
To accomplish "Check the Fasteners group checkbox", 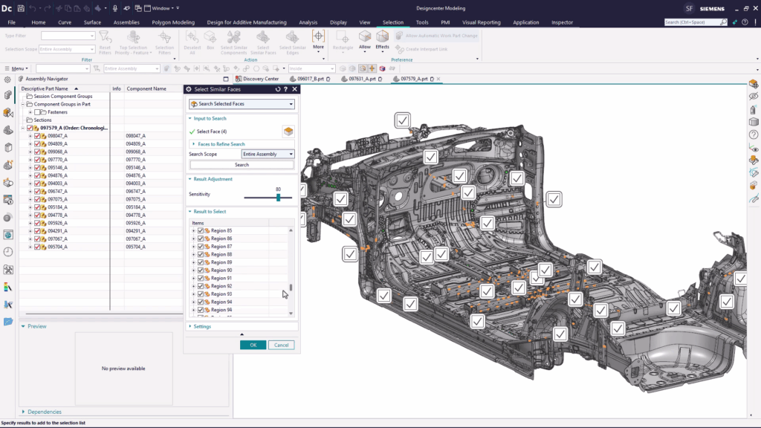I will point(38,112).
